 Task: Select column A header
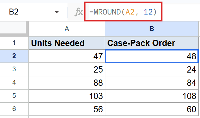[x=67, y=29]
